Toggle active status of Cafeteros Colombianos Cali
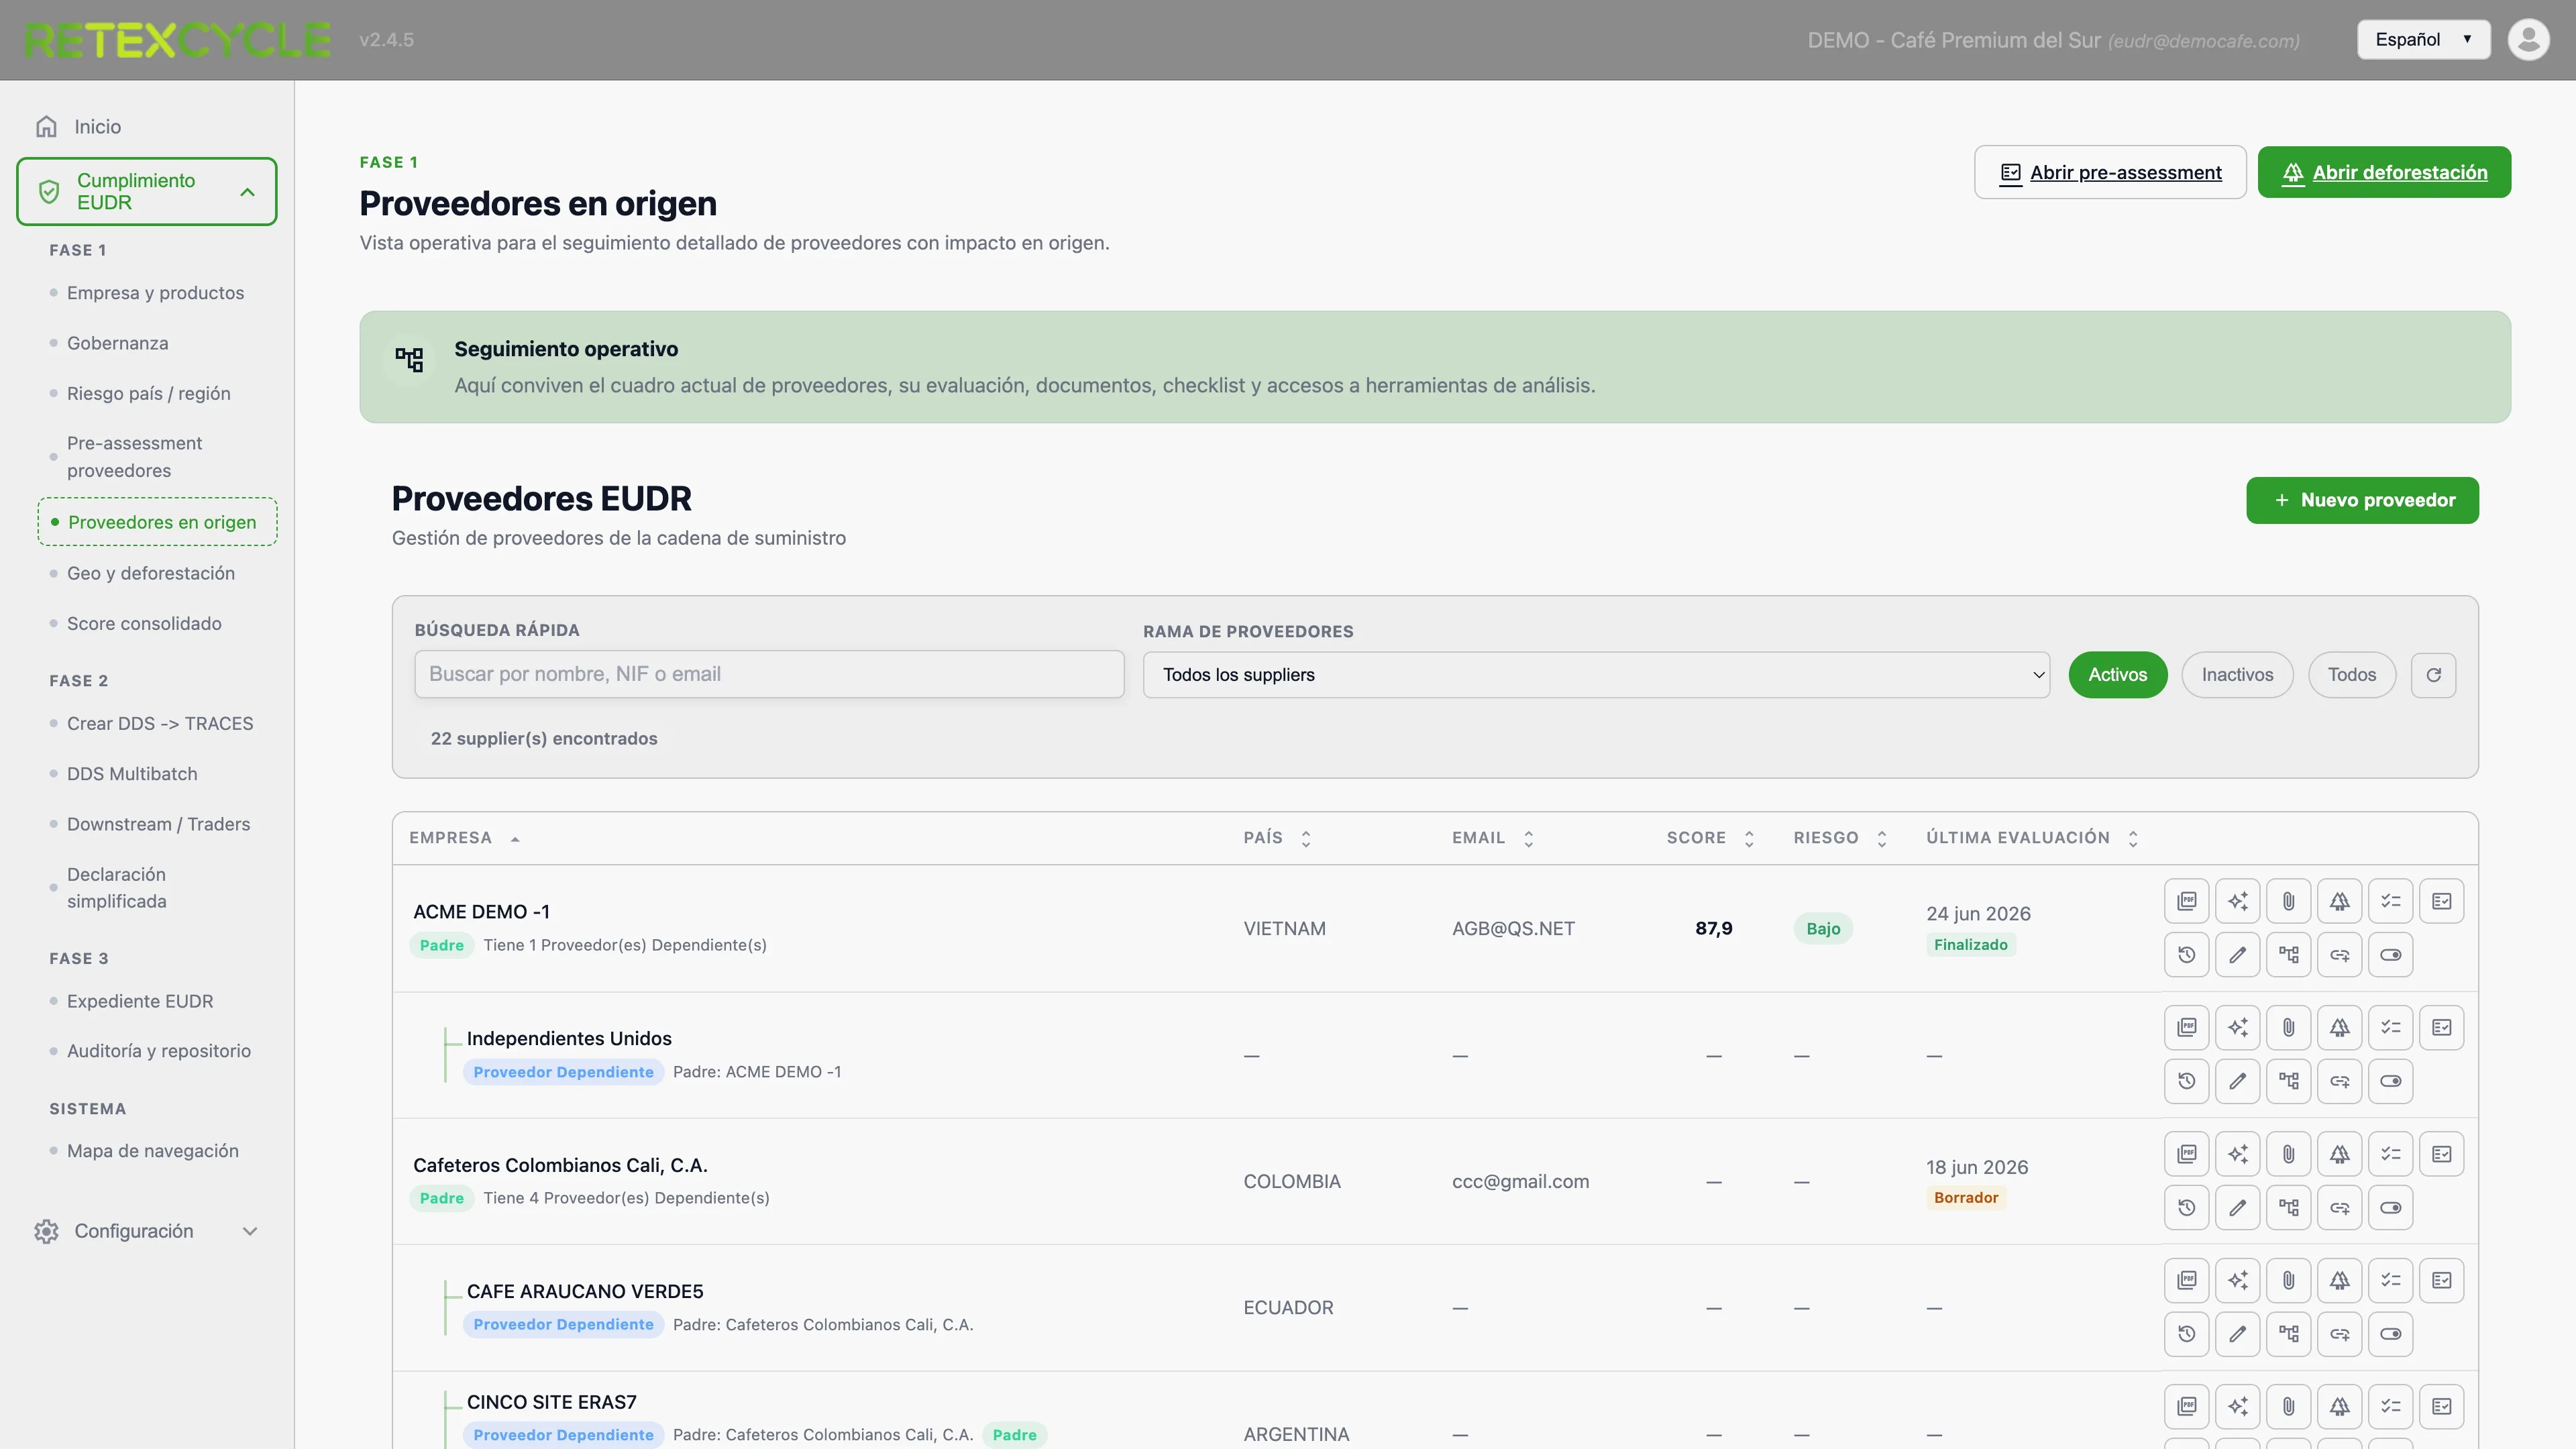Viewport: 2576px width, 1449px height. 2391,1207
